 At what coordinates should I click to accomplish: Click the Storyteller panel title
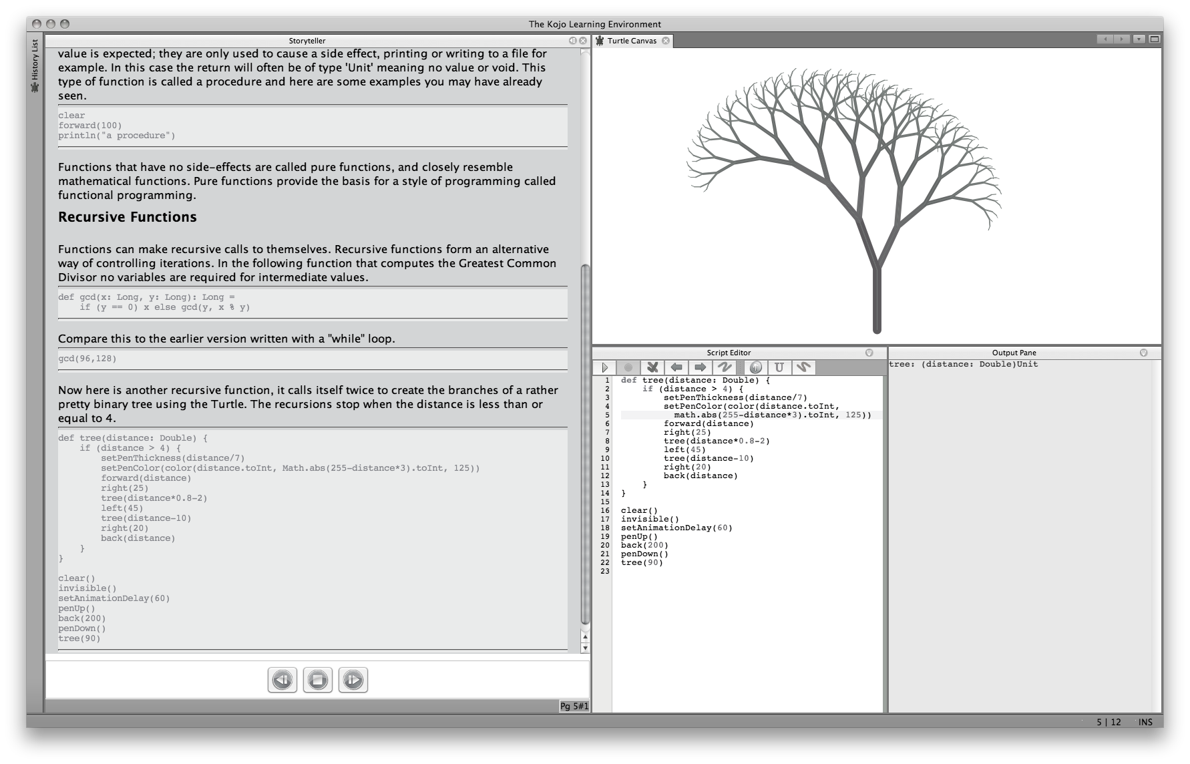tap(307, 41)
